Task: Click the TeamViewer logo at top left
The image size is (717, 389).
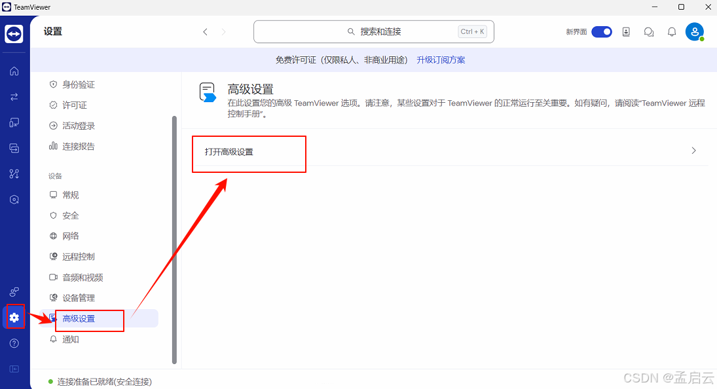Action: pos(14,34)
